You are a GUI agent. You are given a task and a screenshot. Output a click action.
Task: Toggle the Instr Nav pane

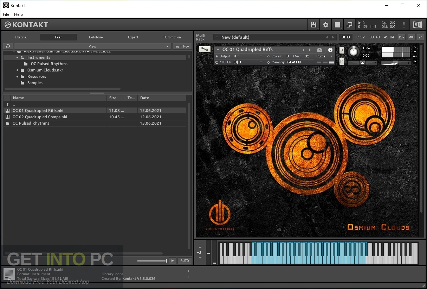click(182, 46)
